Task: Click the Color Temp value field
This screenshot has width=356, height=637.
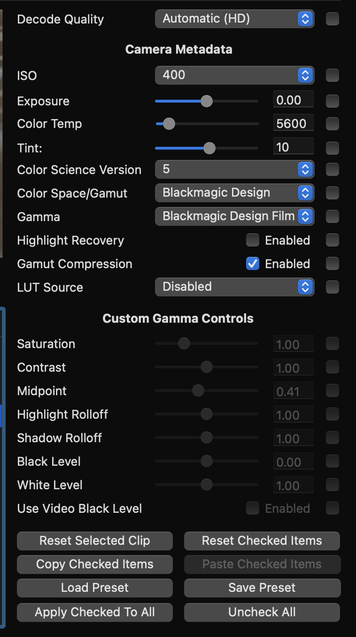Action: point(293,124)
